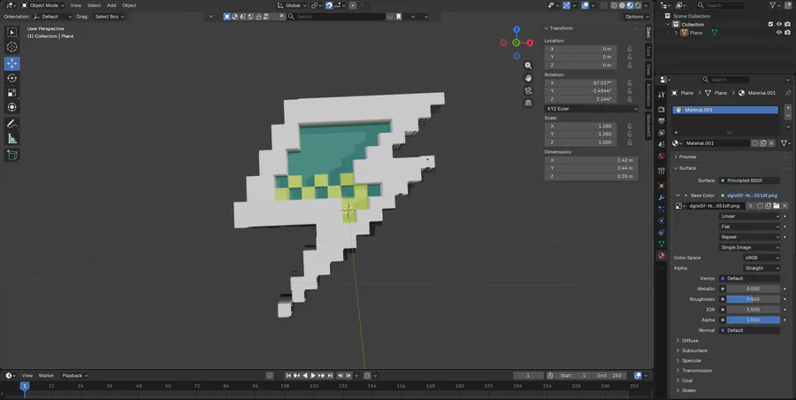Open the Output properties tab icon
Screen dimensions: 796x400
point(662,121)
